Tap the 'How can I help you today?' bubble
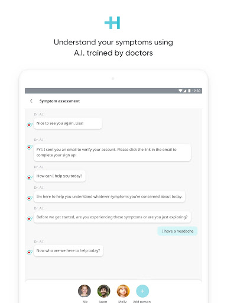This screenshot has width=227, height=303. click(60, 176)
